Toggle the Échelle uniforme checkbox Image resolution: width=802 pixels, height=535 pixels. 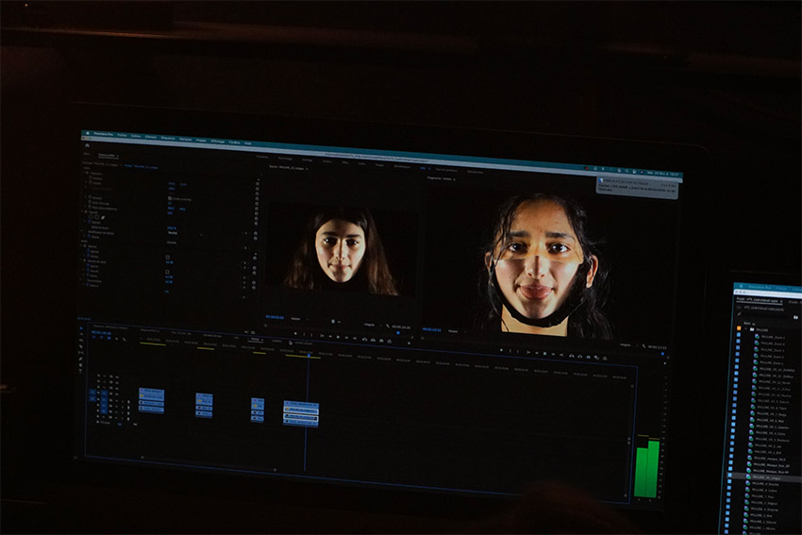click(169, 198)
